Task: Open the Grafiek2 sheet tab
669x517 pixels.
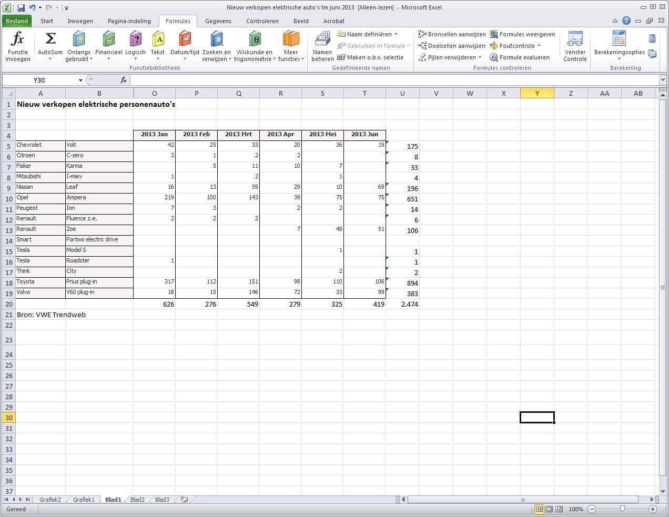Action: (50, 500)
